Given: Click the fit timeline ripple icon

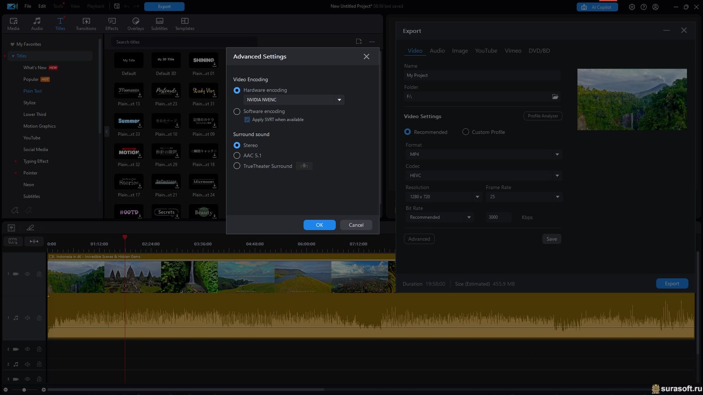Looking at the screenshot, I should tap(34, 241).
